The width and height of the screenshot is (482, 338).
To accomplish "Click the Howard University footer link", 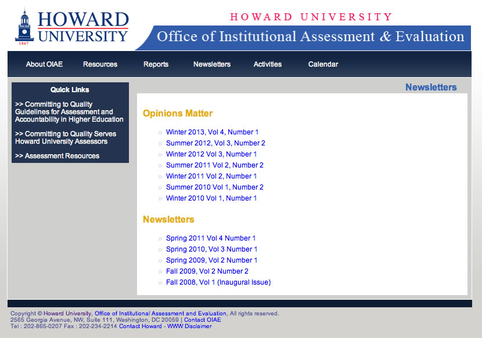I will 67,314.
